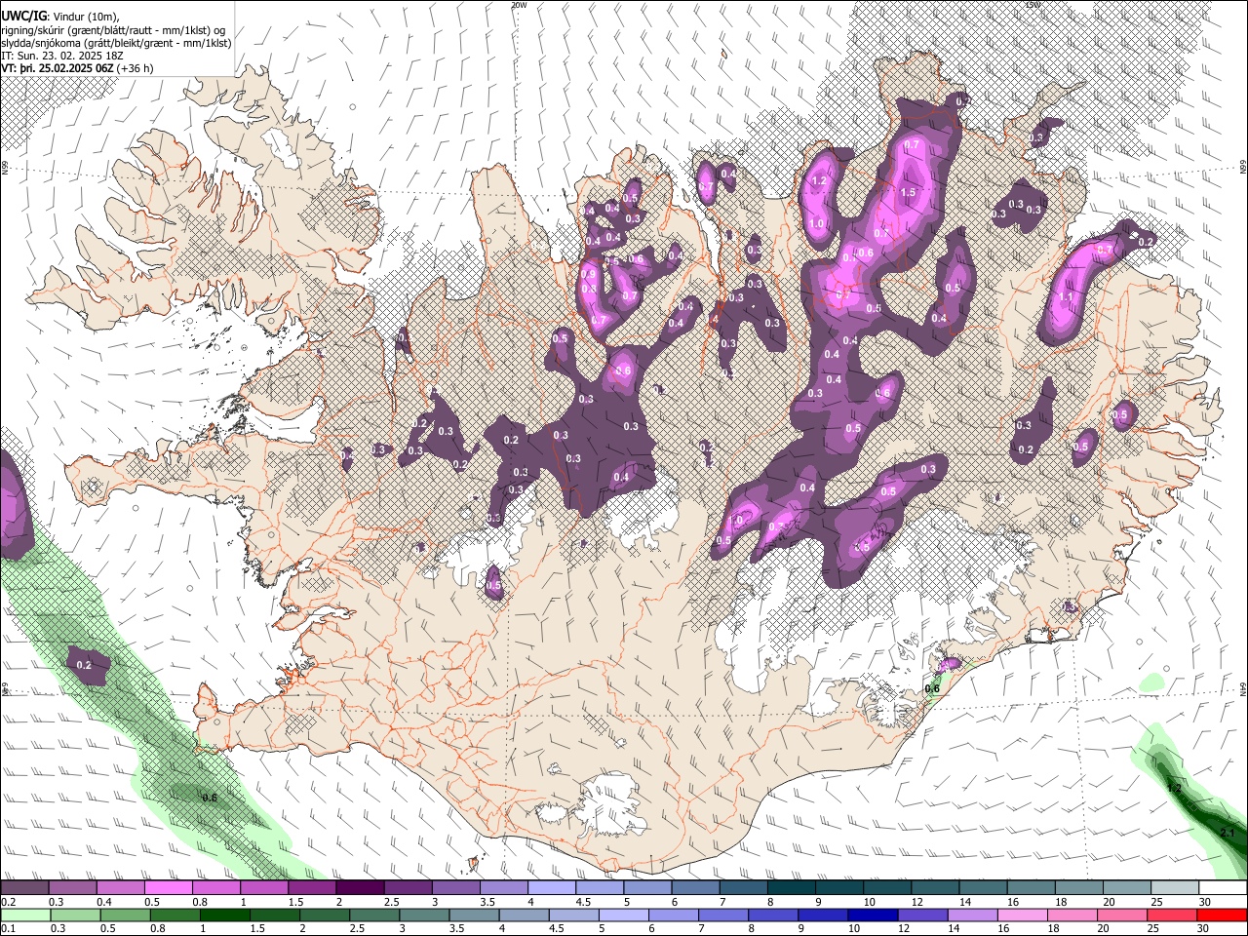The image size is (1248, 936).
Task: Click the '20W' longitude label
Action: pyautogui.click(x=519, y=5)
